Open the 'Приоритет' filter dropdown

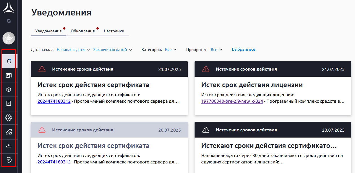pyautogui.click(x=217, y=50)
